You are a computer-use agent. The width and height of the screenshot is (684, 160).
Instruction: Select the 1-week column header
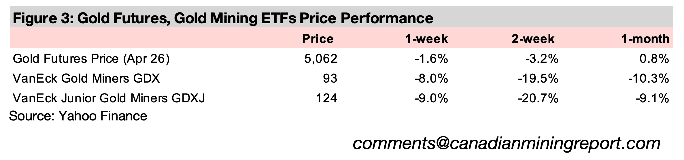(x=426, y=39)
